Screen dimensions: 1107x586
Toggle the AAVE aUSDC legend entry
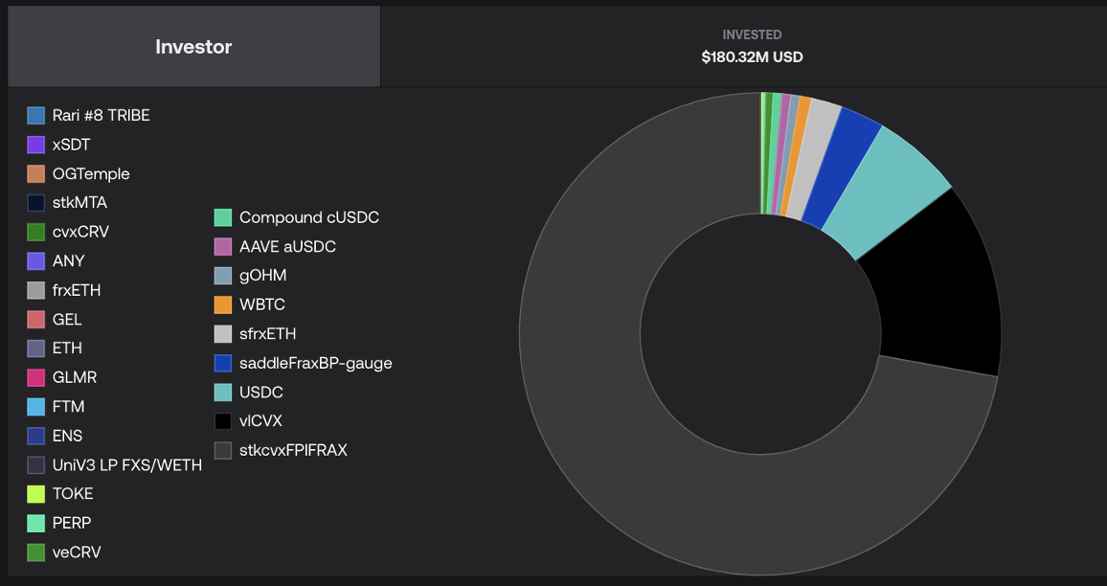[x=287, y=247]
